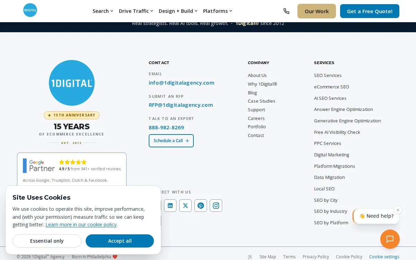The width and height of the screenshot is (416, 260).
Task: Click the 15TH ANNIVERSARY badge
Action: click(x=72, y=115)
